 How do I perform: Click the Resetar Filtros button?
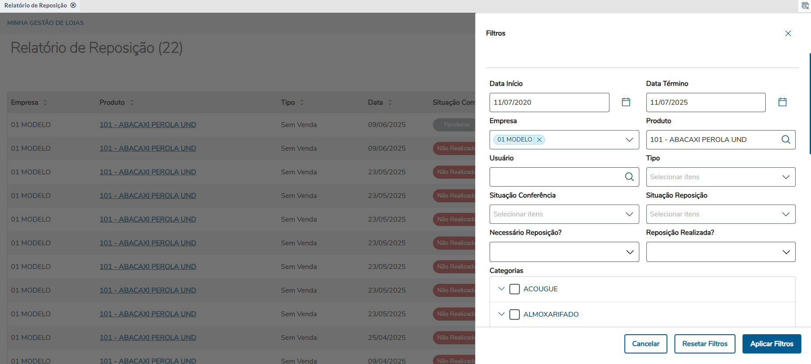coord(704,344)
